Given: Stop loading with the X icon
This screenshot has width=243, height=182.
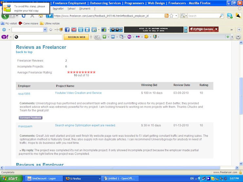Looking at the screenshot, I should (32, 16).
